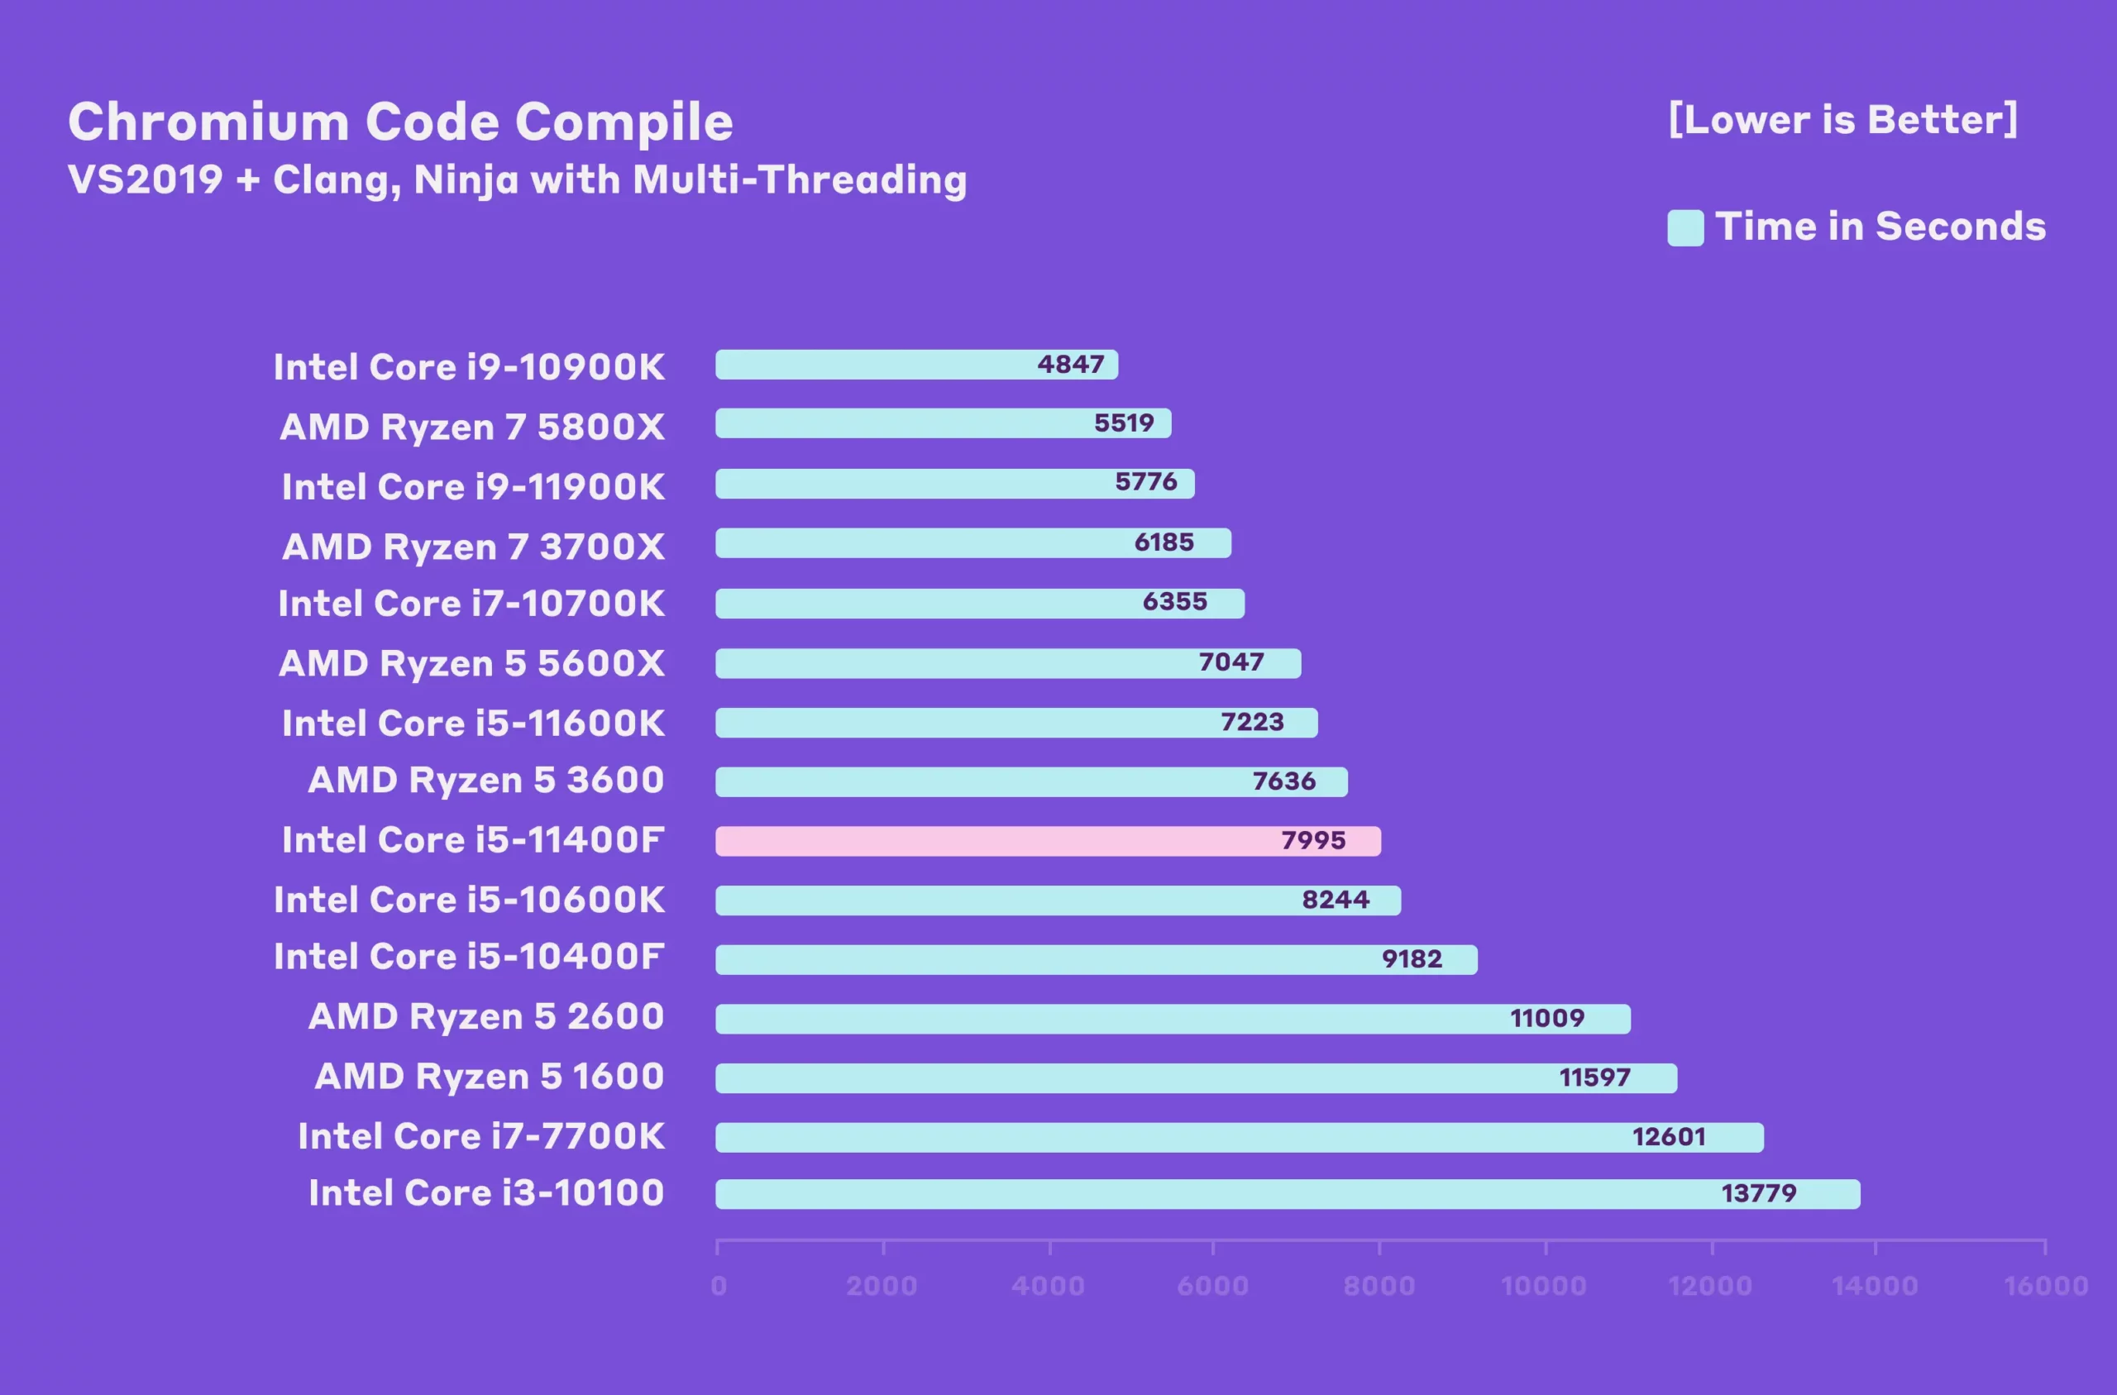This screenshot has width=2117, height=1395.
Task: Click the Time in Seconds legend text
Action: point(1880,227)
